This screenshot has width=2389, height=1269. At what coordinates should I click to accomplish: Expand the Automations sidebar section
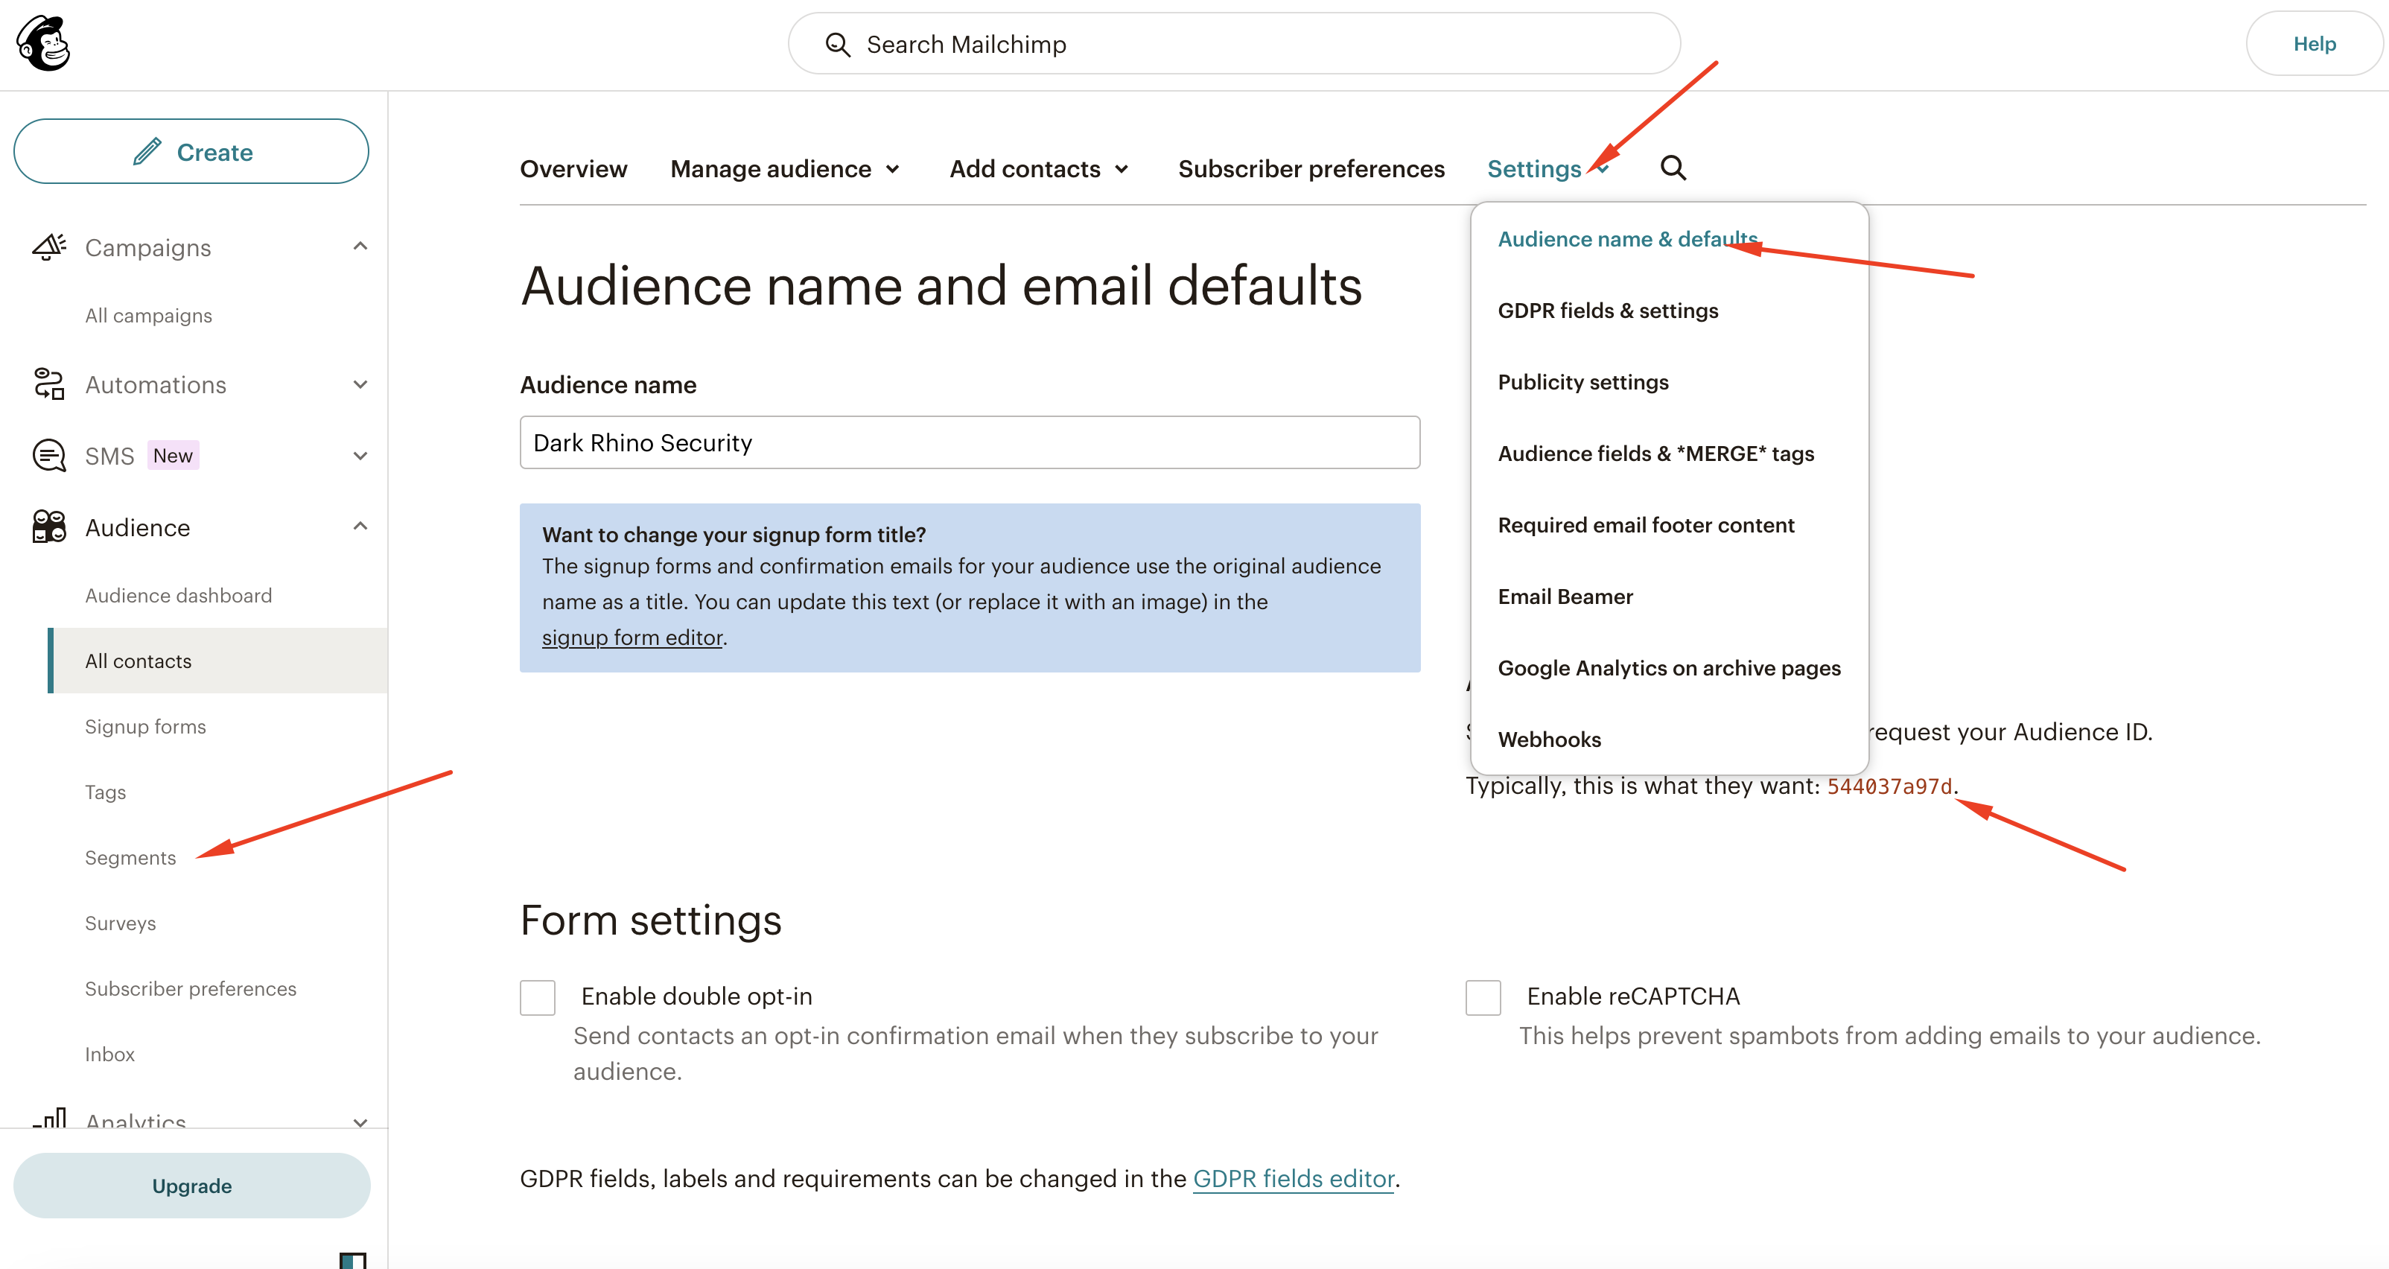360,384
